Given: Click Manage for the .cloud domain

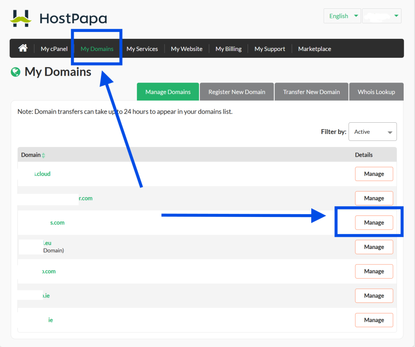Looking at the screenshot, I should point(374,174).
